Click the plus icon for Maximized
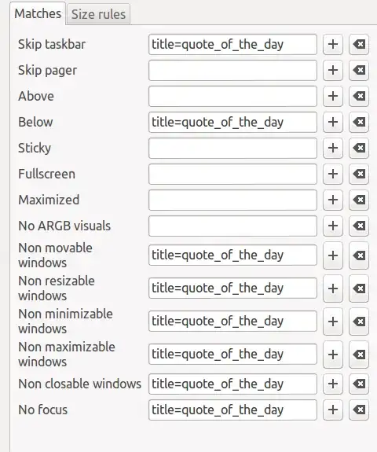 click(333, 200)
